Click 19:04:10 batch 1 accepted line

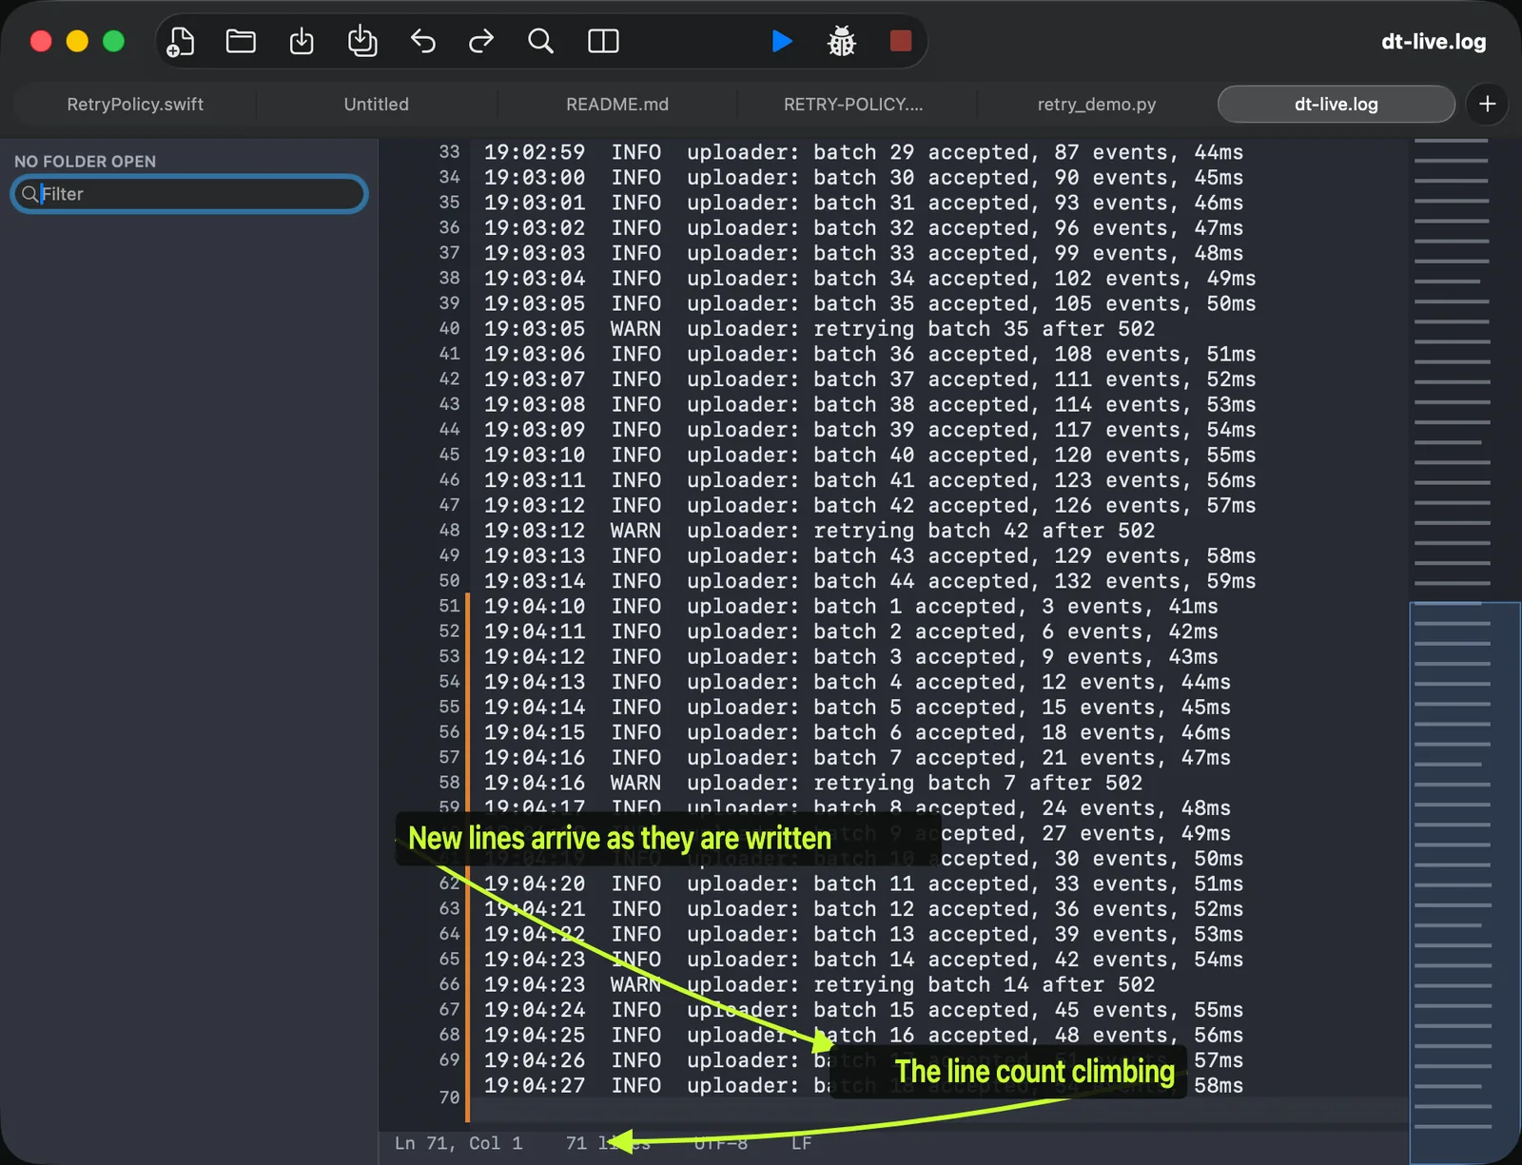(x=850, y=607)
